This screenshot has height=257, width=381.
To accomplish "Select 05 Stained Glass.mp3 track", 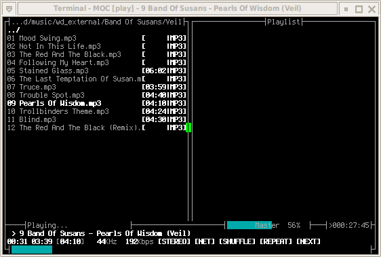I will [97, 71].
